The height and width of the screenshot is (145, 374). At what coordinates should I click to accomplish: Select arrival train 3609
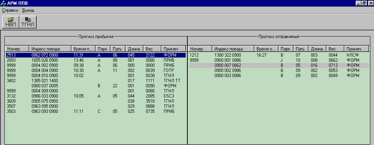pyautogui.click(x=96, y=101)
